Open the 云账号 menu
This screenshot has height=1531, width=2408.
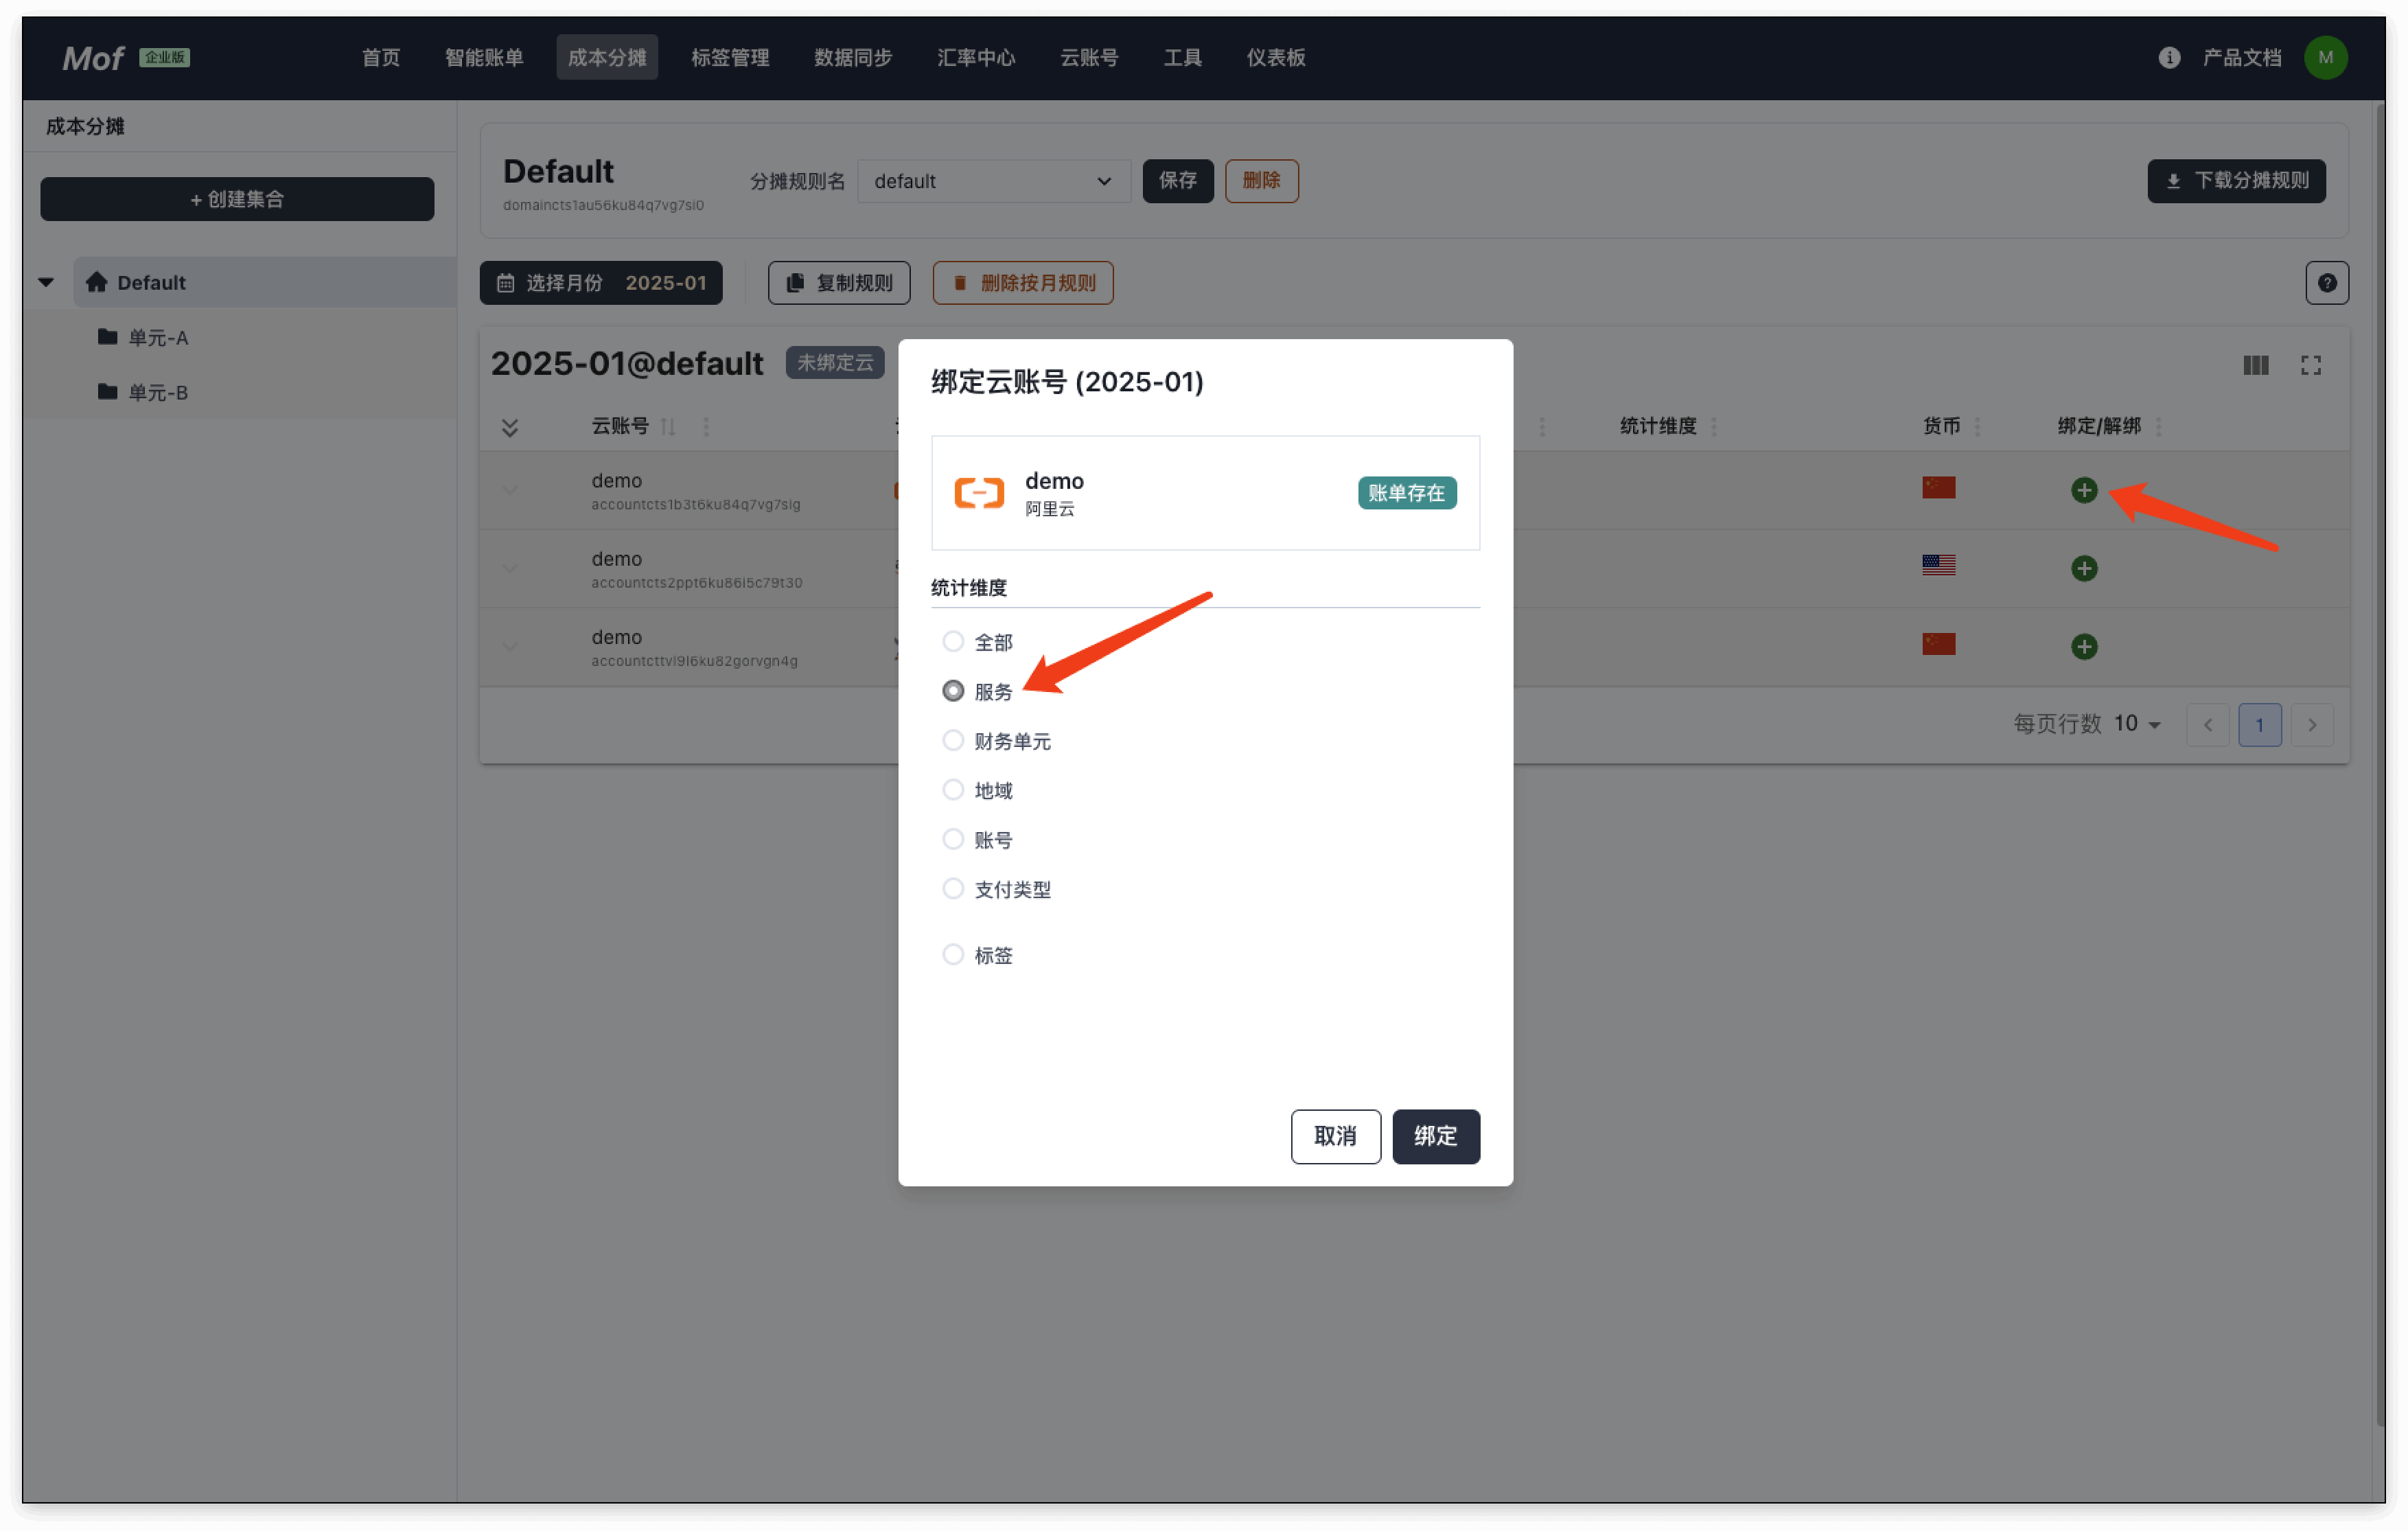click(x=1089, y=58)
